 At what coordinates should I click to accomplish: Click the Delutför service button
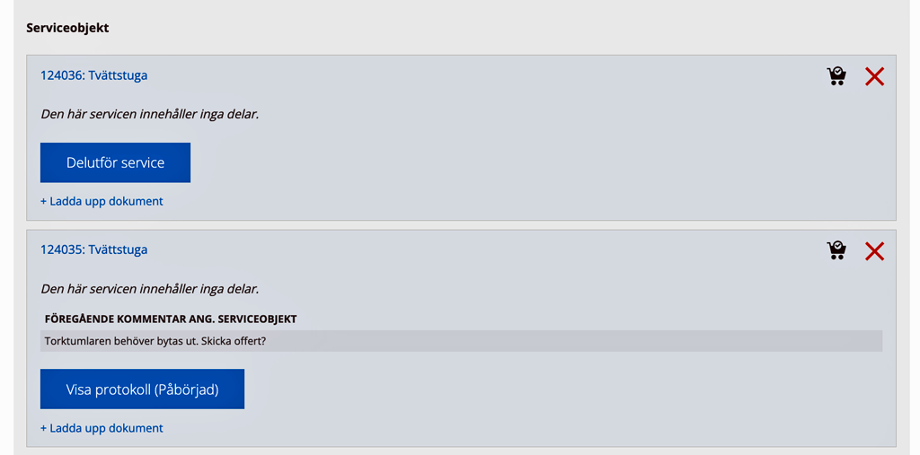tap(115, 162)
